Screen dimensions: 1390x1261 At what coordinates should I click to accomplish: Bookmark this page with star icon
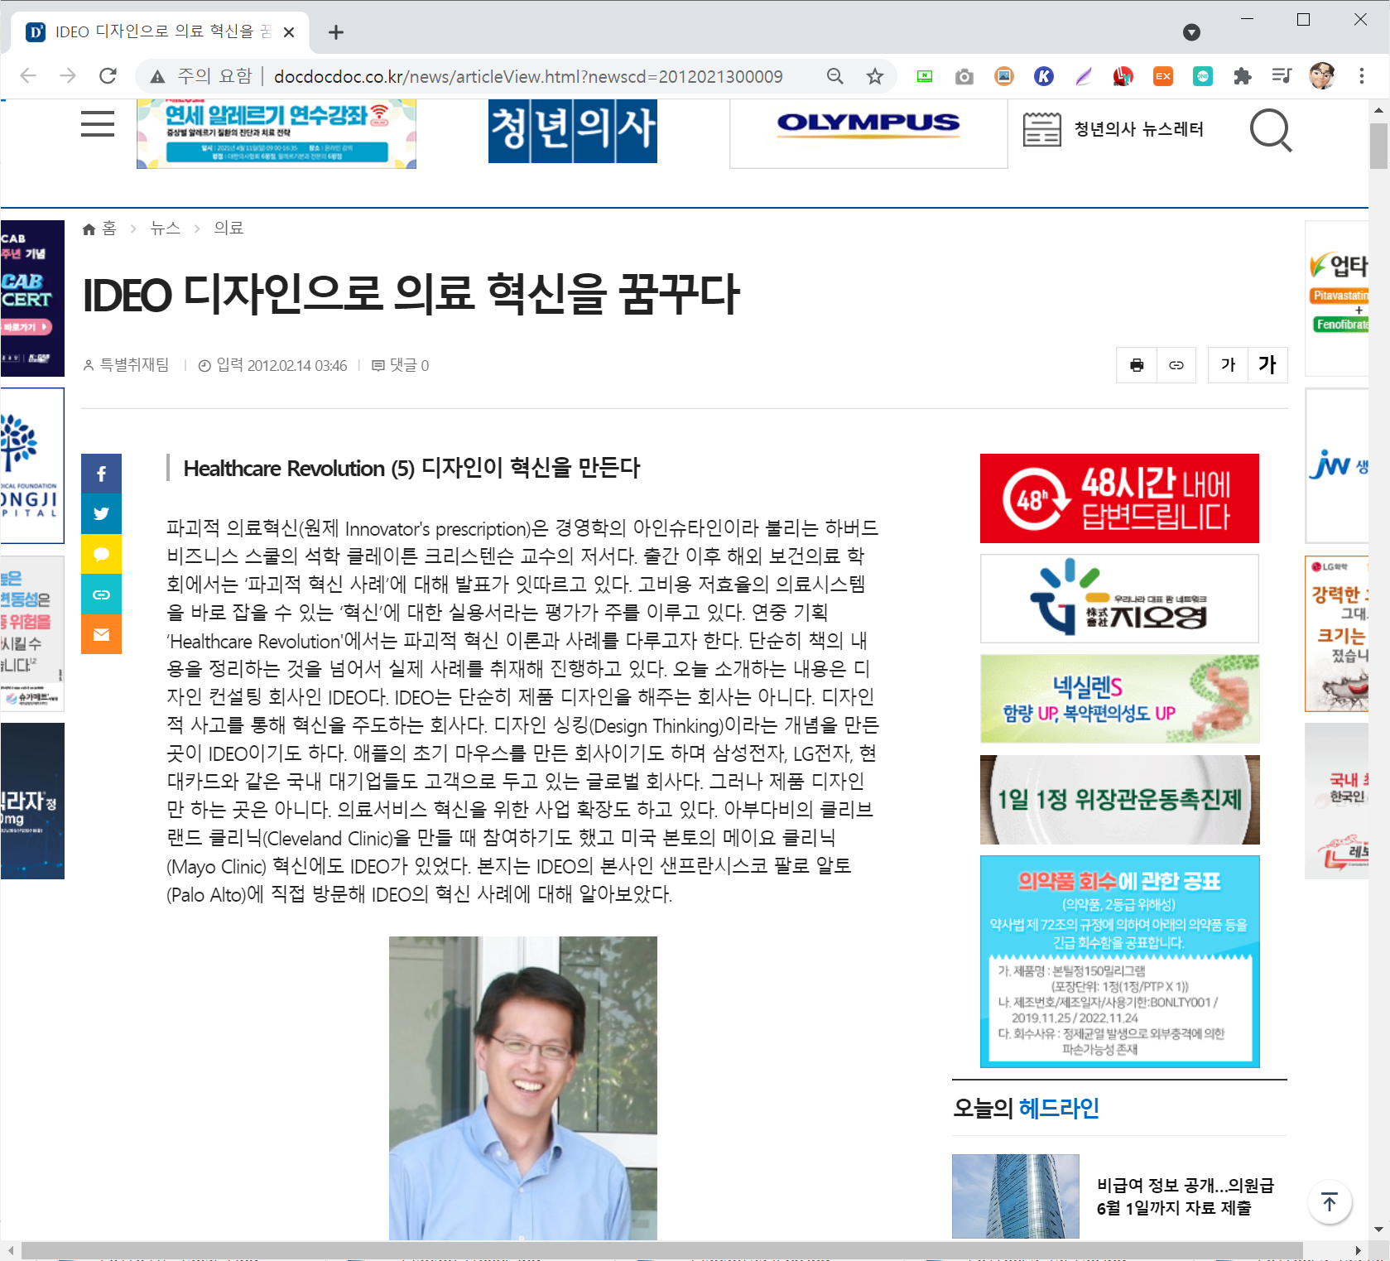(x=875, y=76)
